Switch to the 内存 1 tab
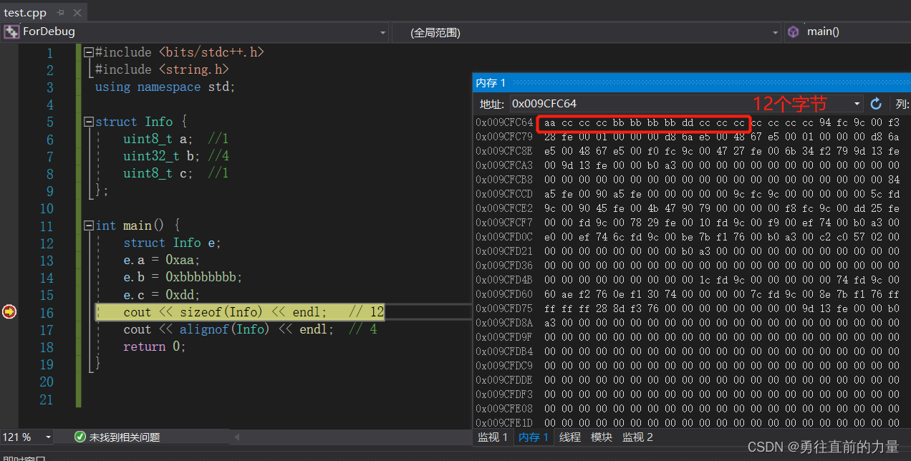The height and width of the screenshot is (461, 911). (533, 437)
